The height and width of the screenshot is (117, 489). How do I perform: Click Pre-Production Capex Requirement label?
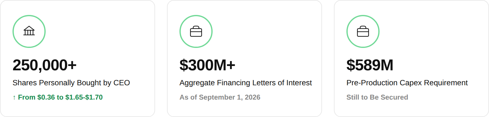click(407, 83)
